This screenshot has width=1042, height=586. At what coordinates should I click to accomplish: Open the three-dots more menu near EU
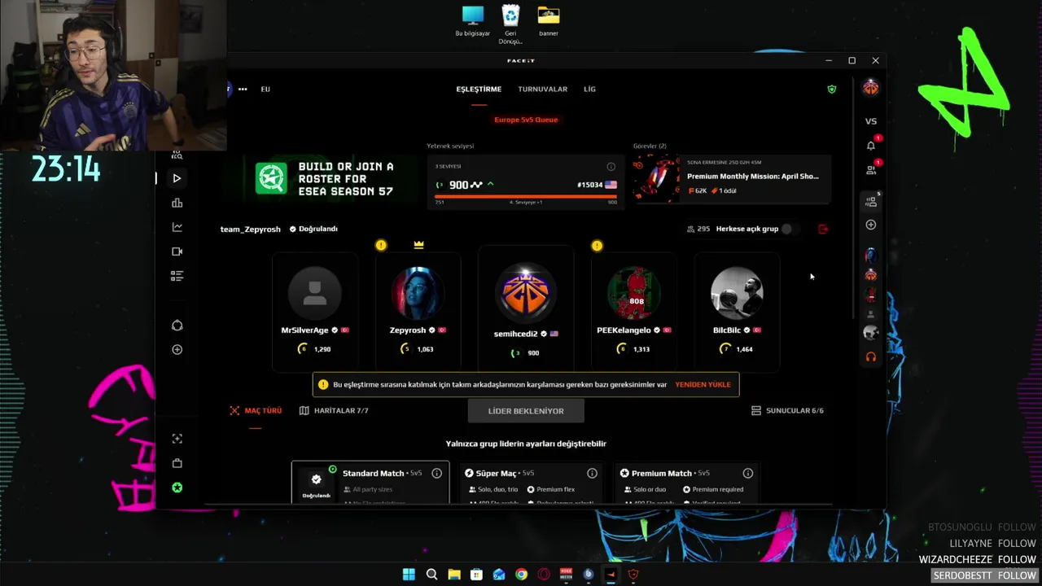[243, 89]
